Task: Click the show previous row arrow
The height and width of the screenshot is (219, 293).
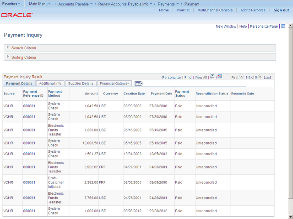Action: 242,77
